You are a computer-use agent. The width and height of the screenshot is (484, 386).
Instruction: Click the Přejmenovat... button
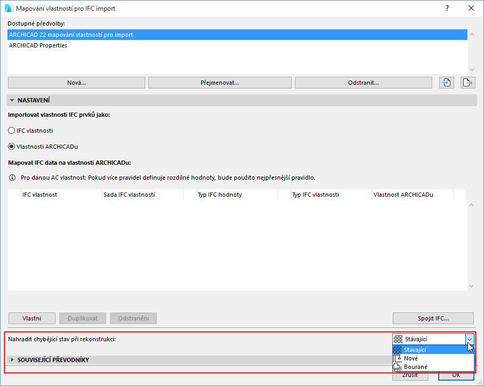point(220,83)
